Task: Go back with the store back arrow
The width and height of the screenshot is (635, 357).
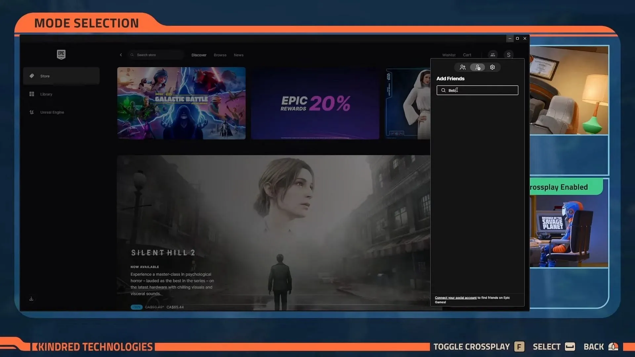Action: 121,55
